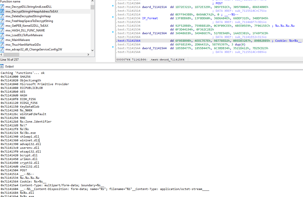Select mw_ThucHienMaHoaGiDo function name
This screenshot has width=303, height=197.
pyautogui.click(x=23, y=45)
